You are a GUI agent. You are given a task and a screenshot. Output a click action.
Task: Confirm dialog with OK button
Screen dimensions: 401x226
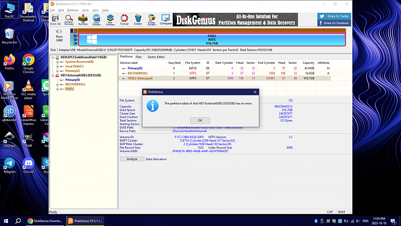point(200,120)
